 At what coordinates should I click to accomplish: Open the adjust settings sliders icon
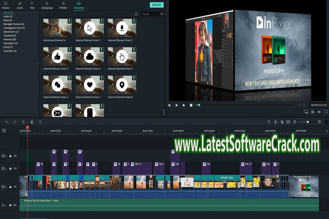tap(40, 122)
